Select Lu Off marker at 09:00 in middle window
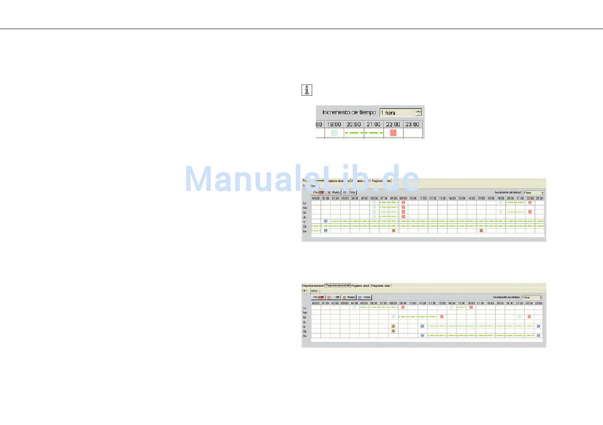 point(404,202)
